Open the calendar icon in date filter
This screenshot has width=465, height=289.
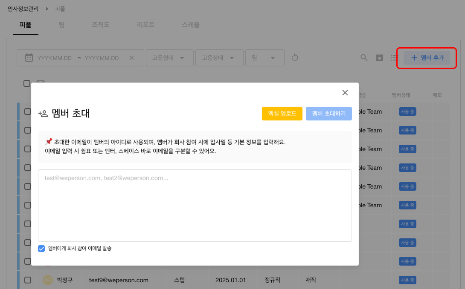(x=29, y=58)
